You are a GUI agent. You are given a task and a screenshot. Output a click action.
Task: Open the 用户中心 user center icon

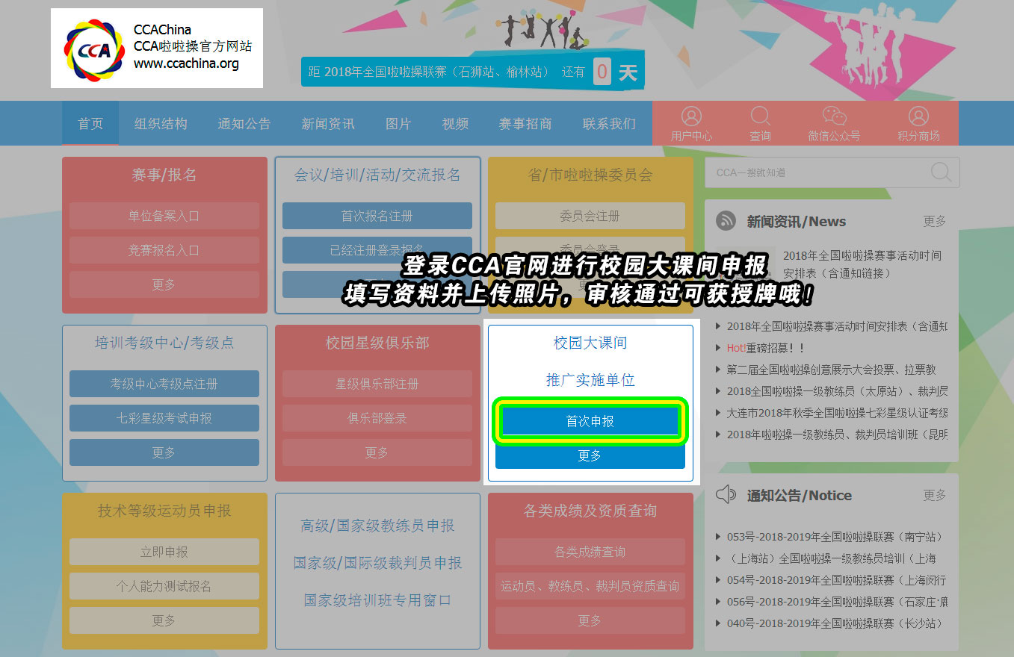(x=691, y=117)
